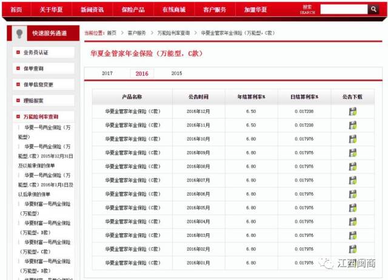Click the search magnifier icon
The height and width of the screenshot is (280, 388).
coord(373,10)
